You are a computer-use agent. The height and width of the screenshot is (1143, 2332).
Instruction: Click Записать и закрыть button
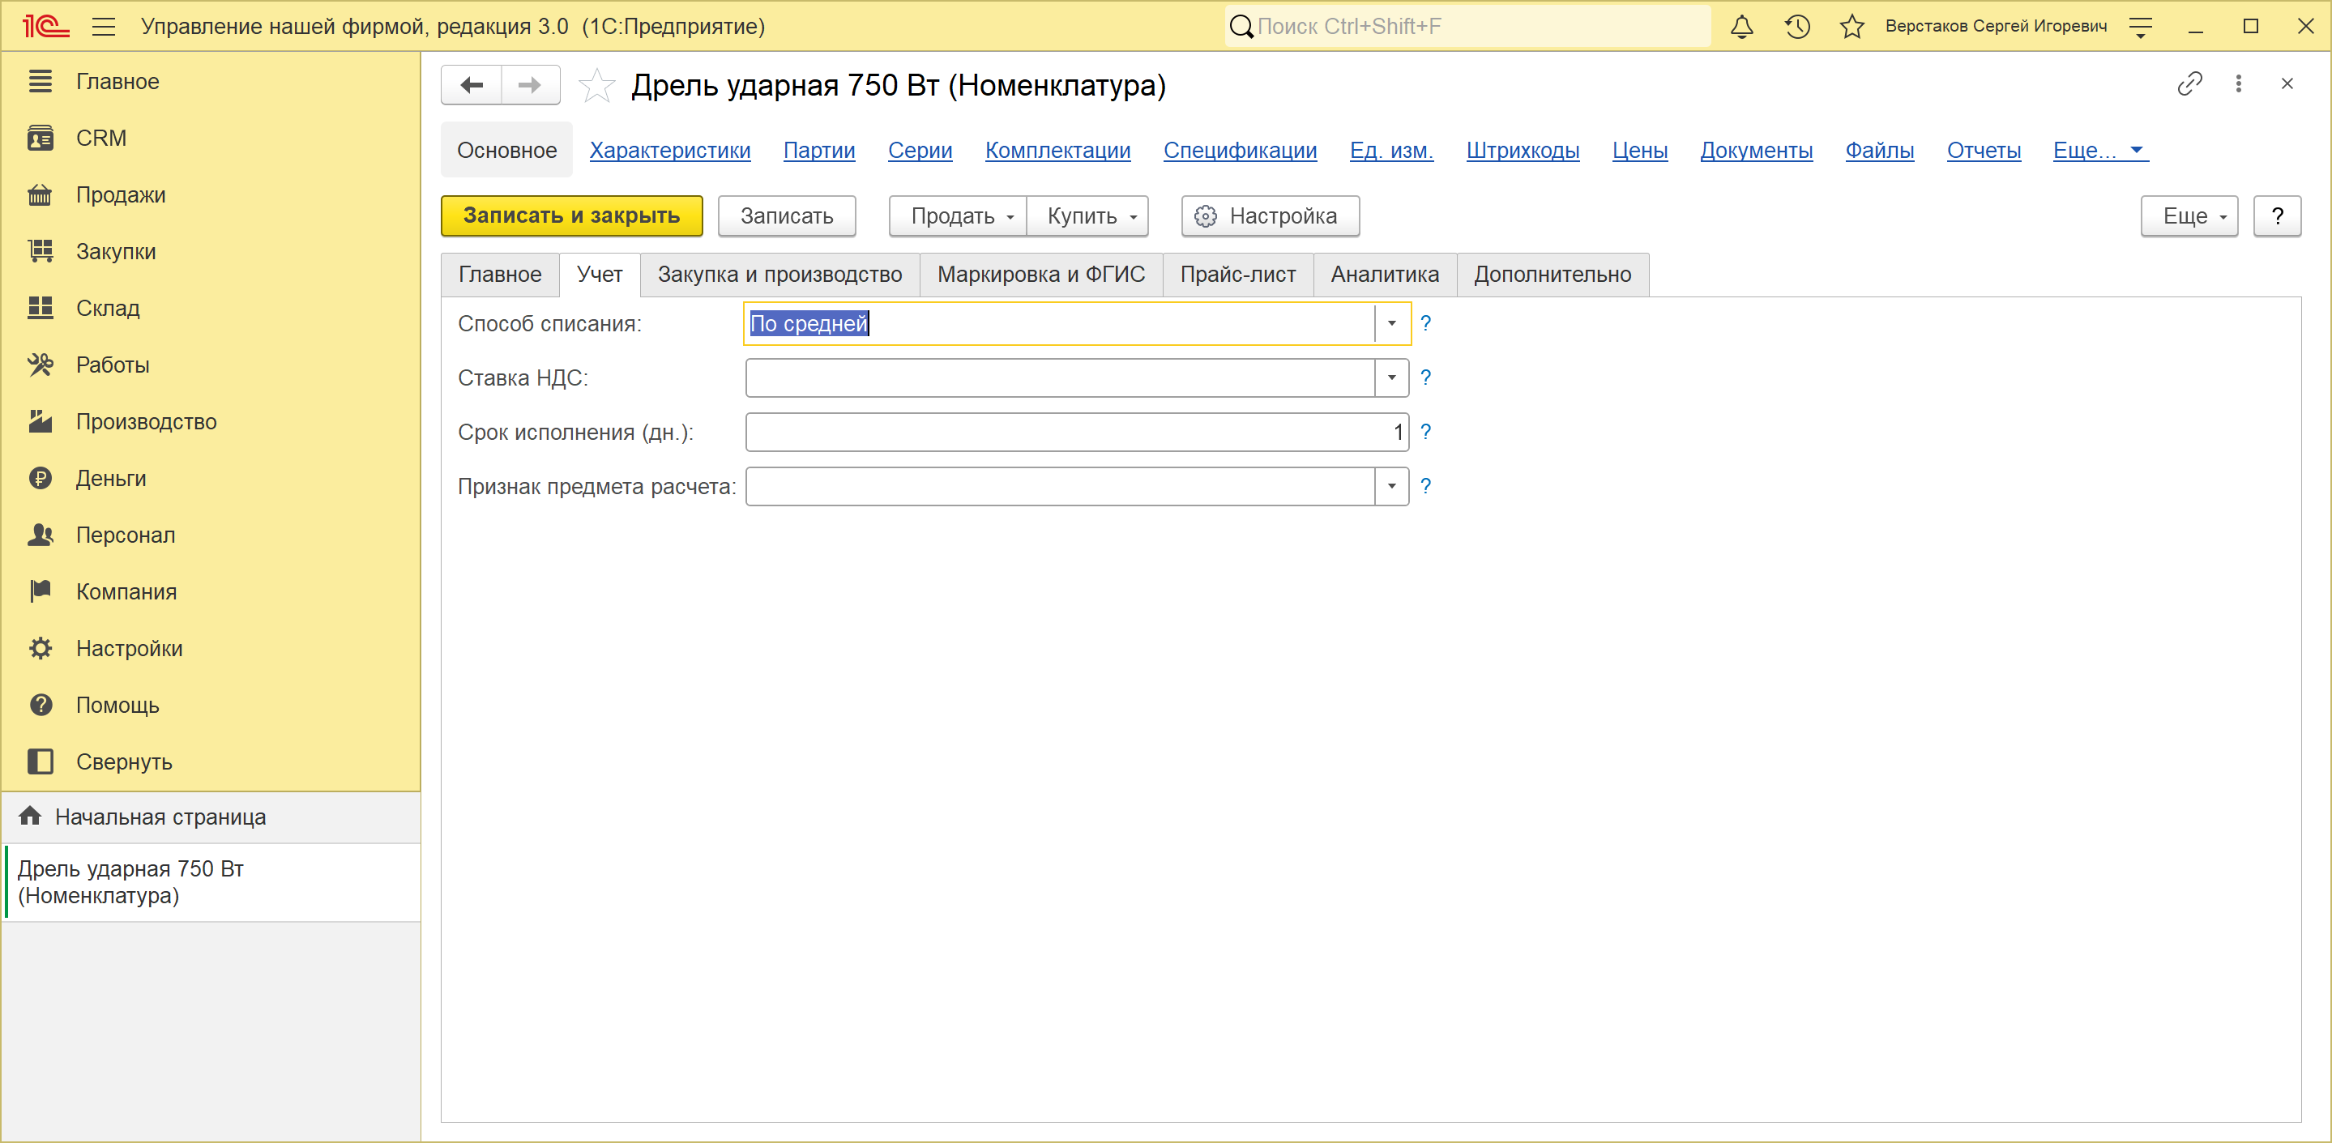(572, 216)
